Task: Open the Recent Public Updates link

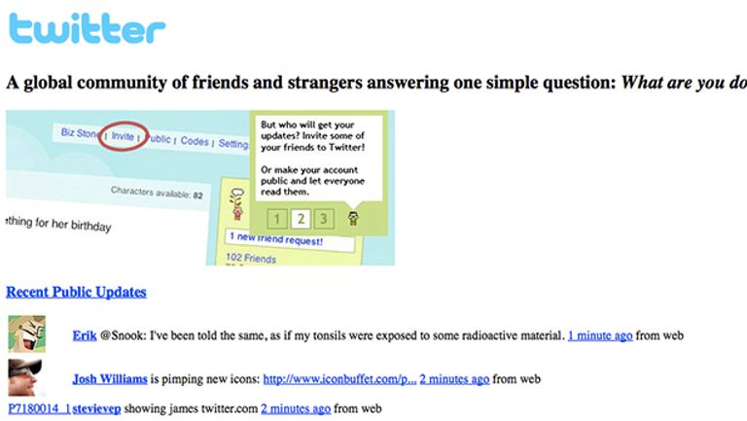Action: pos(76,292)
